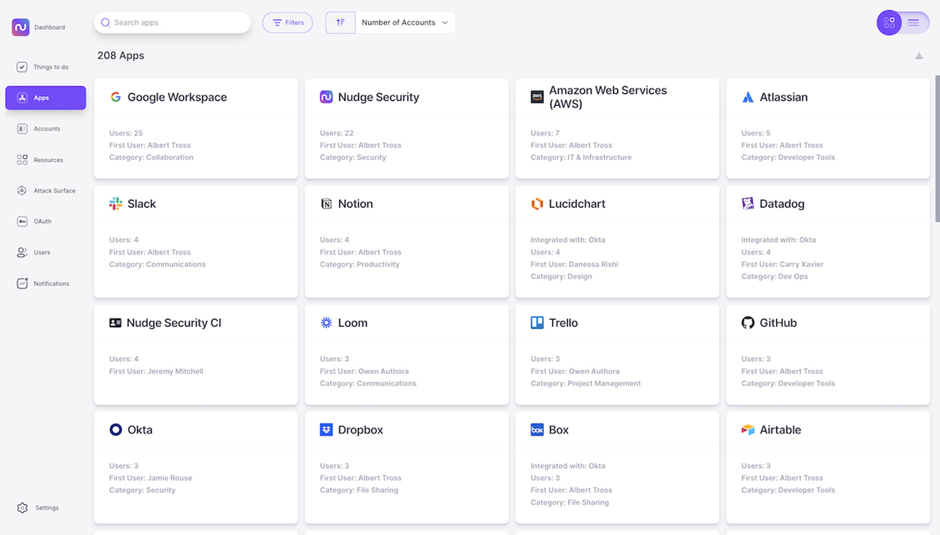
Task: Click the AWS logo icon
Action: coord(537,97)
